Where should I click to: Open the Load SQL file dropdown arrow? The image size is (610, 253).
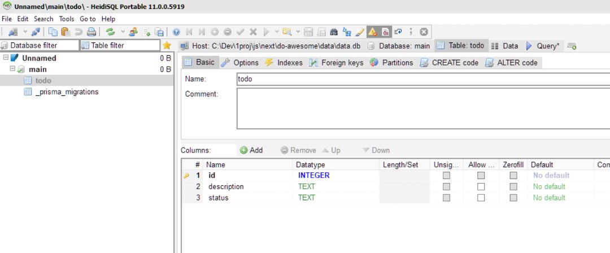pyautogui.click(x=298, y=32)
